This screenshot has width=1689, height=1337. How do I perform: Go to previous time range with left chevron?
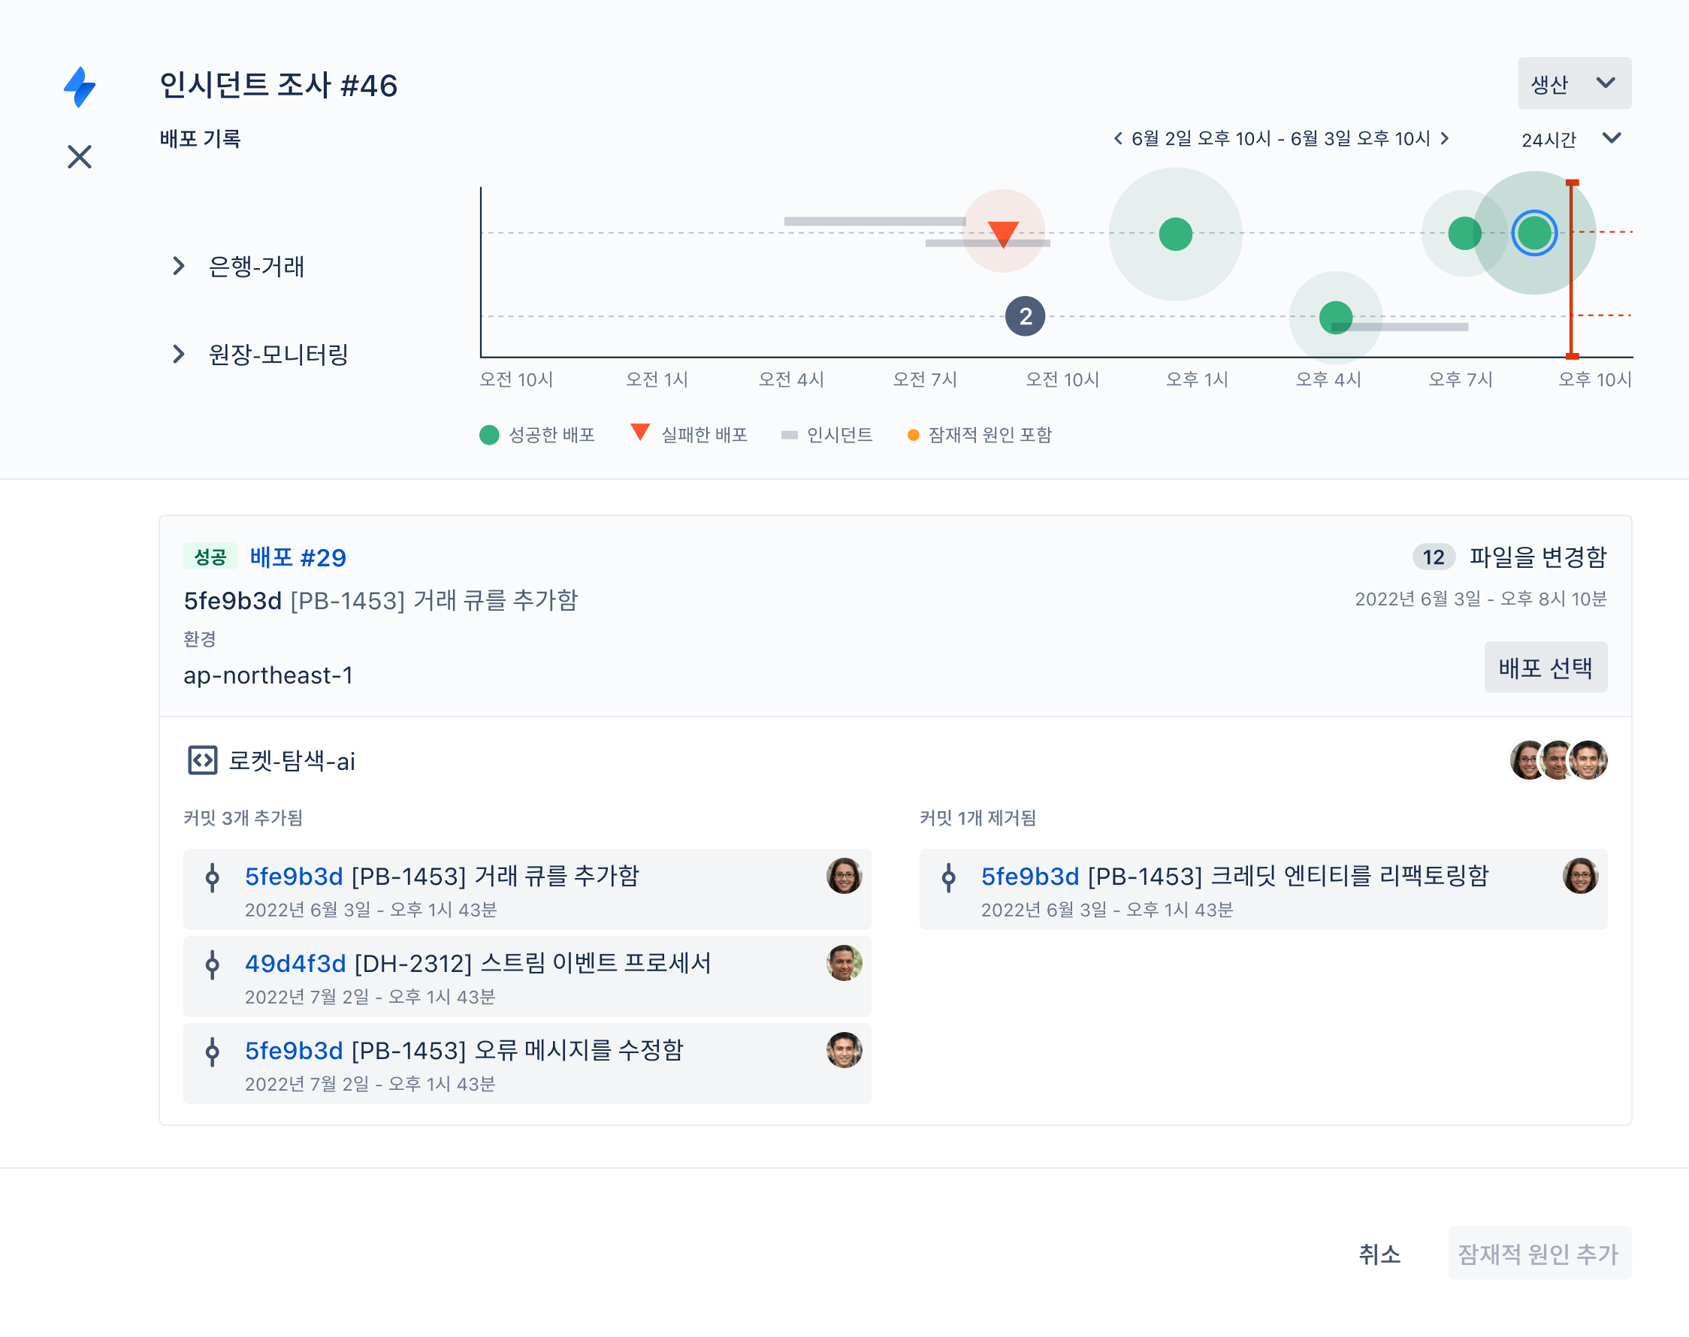point(1118,138)
